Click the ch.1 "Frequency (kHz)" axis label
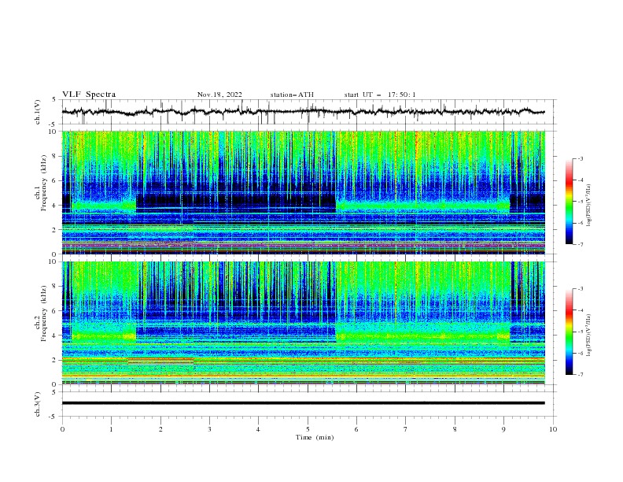Screen dimensions: 623x482 [x=44, y=184]
